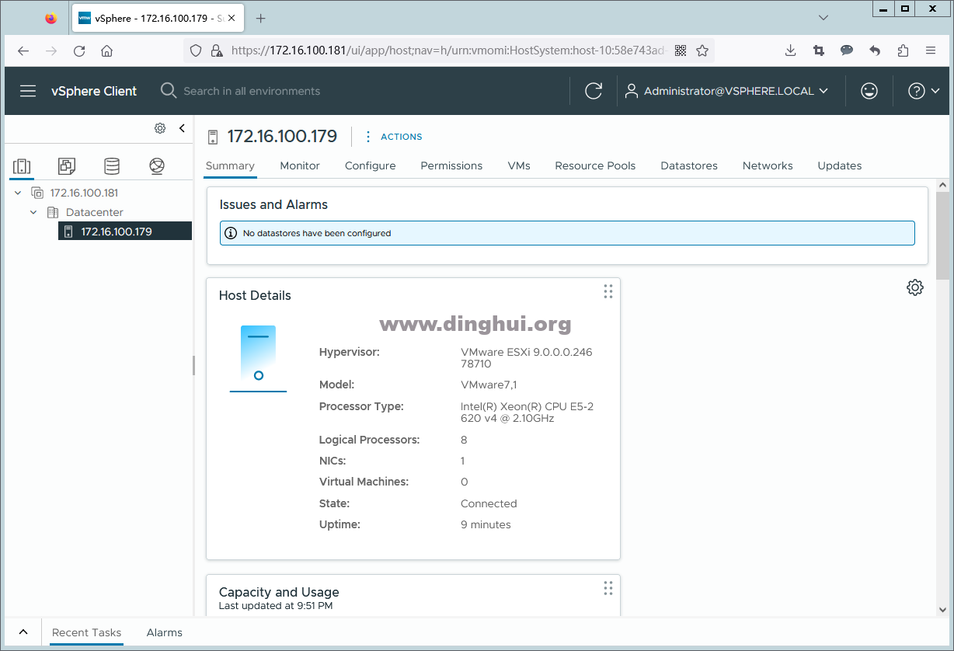Open the Resource Pools tab
954x651 pixels.
coord(595,165)
